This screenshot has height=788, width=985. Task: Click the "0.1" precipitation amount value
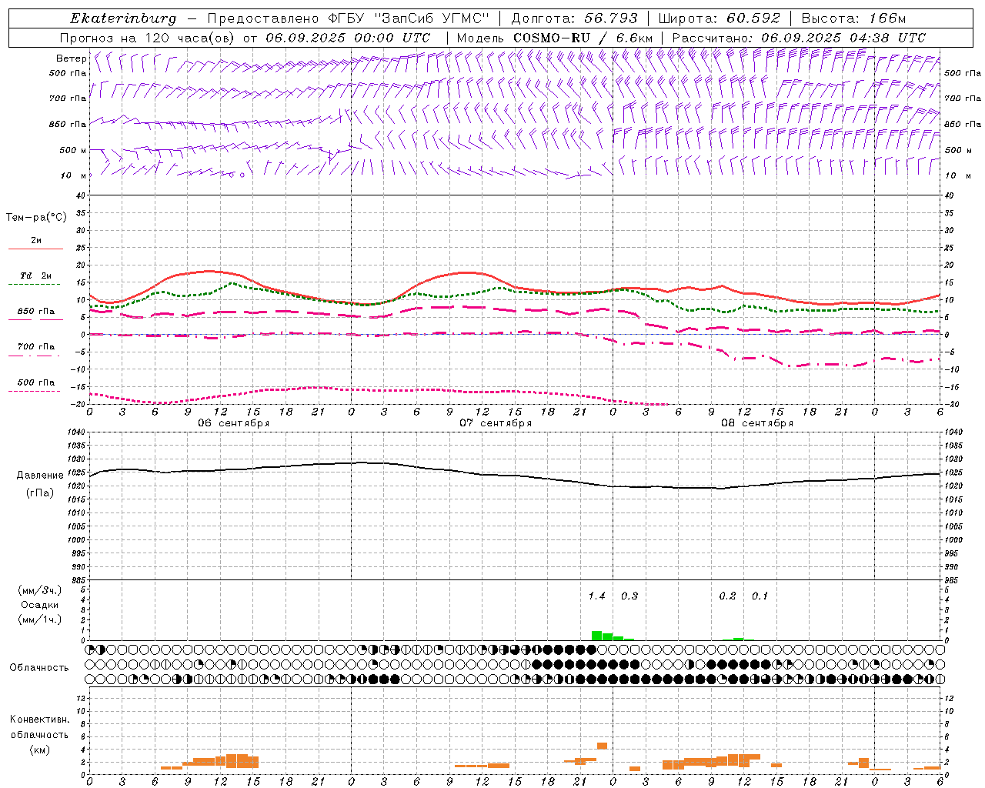pos(760,596)
